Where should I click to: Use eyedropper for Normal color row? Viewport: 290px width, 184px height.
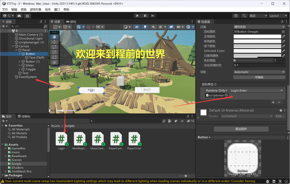[x=284, y=37]
